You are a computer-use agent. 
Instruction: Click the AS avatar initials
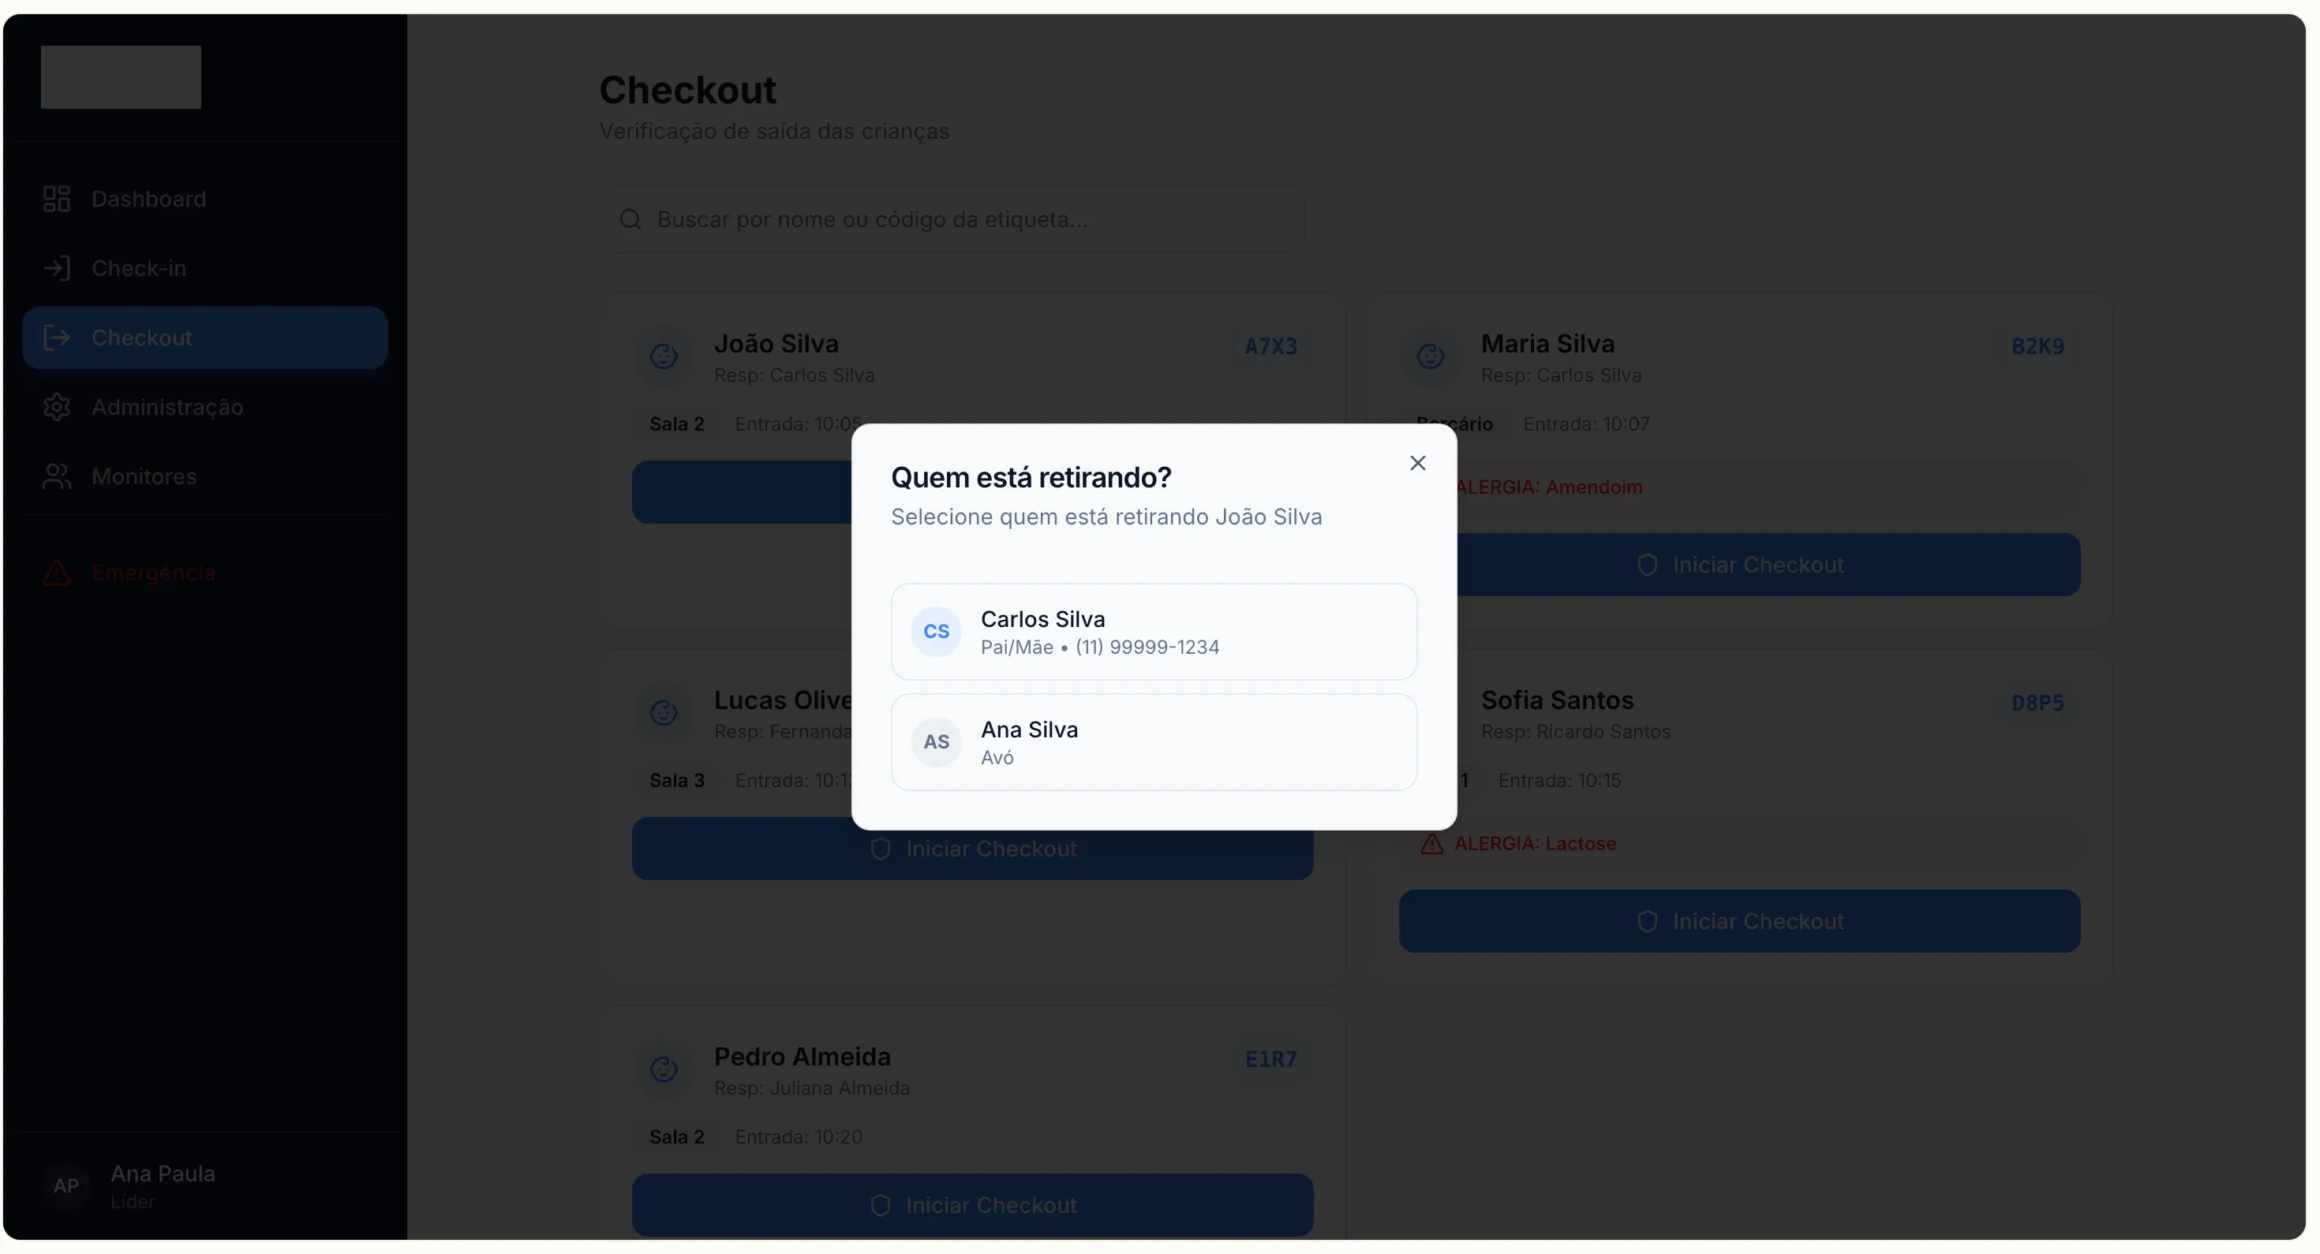936,742
